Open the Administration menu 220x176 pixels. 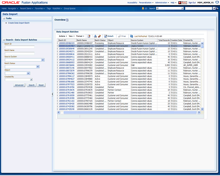click(x=162, y=3)
